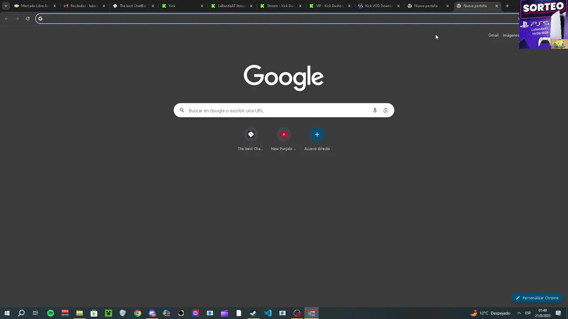Click the voice search microphone icon
Viewport: 568px width, 319px height.
375,110
